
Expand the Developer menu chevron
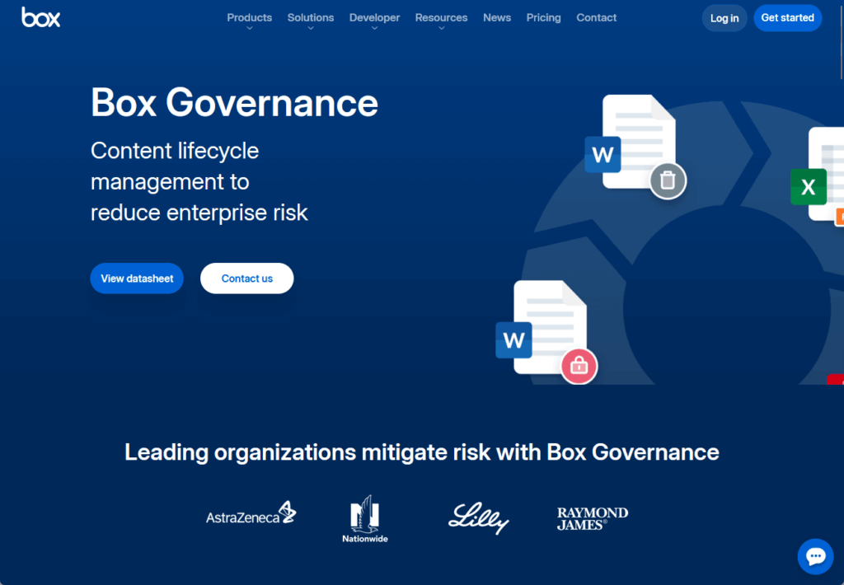coord(375,29)
